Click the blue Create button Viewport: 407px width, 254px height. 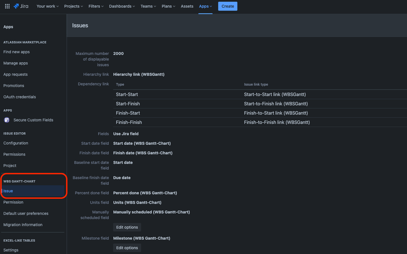228,6
